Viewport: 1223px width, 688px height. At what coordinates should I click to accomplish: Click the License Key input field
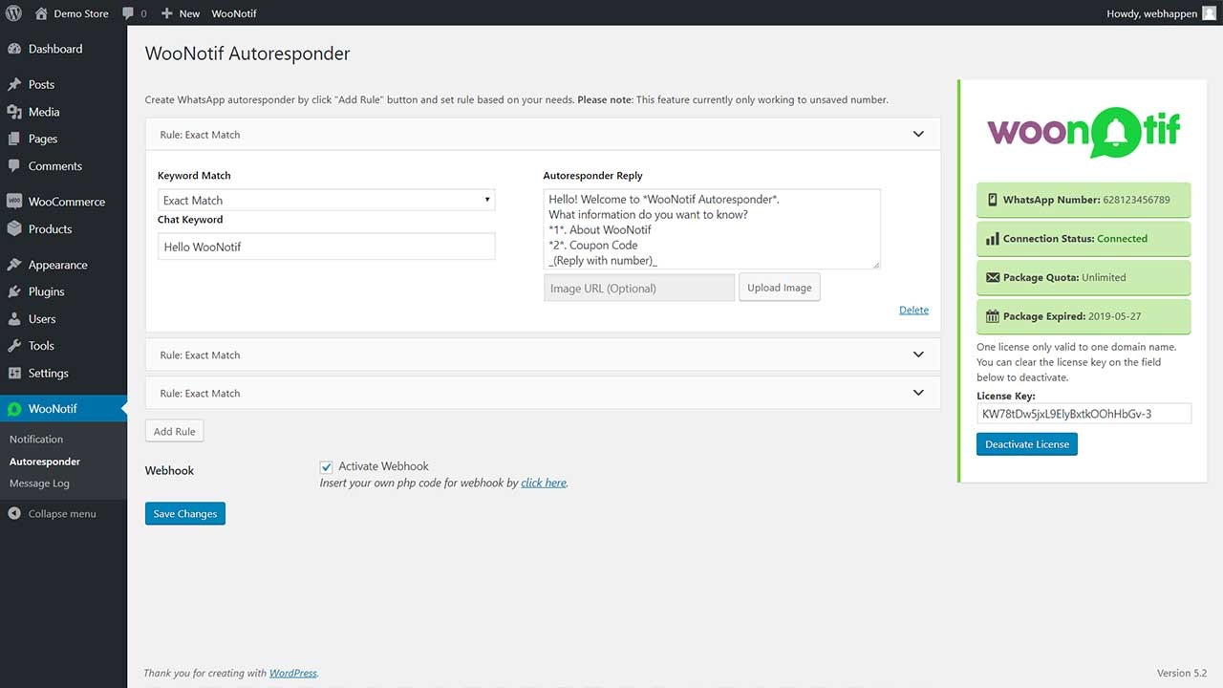[1084, 414]
